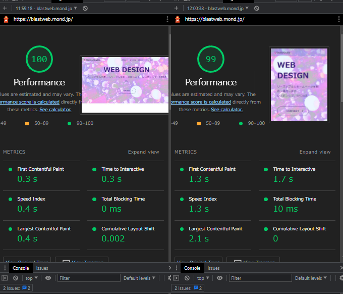Click the left console Filter field
Image resolution: width=343 pixels, height=294 pixels.
click(89, 278)
